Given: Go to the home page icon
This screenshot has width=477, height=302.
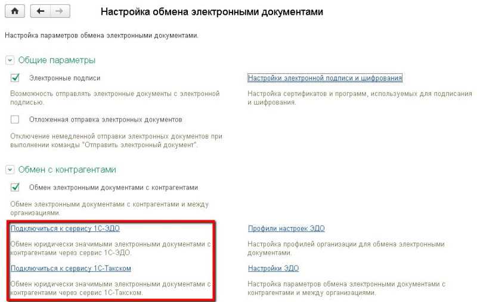Looking at the screenshot, I should [14, 11].
